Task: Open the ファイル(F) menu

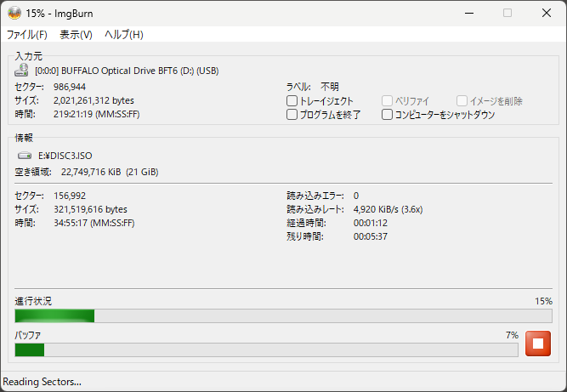Action: click(x=27, y=35)
